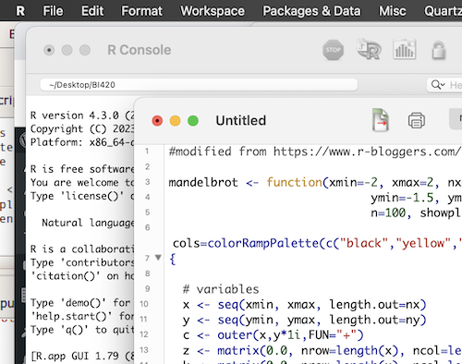Screen dimensions: 462x364
Task: Click the 'R is free software' console line
Action: [x=82, y=169]
